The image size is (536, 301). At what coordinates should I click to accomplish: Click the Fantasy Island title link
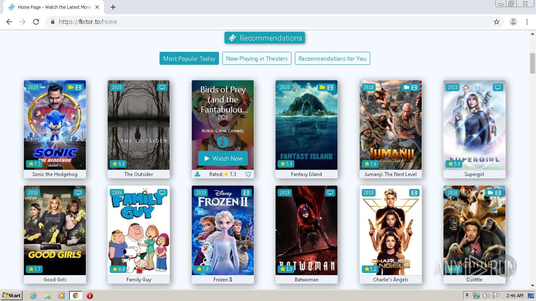point(307,174)
